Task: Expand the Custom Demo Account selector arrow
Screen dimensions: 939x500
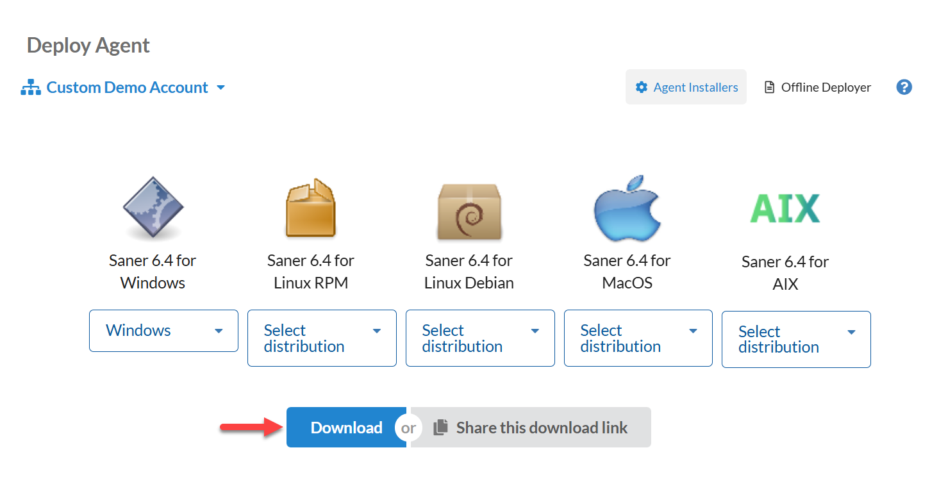Action: tap(220, 87)
